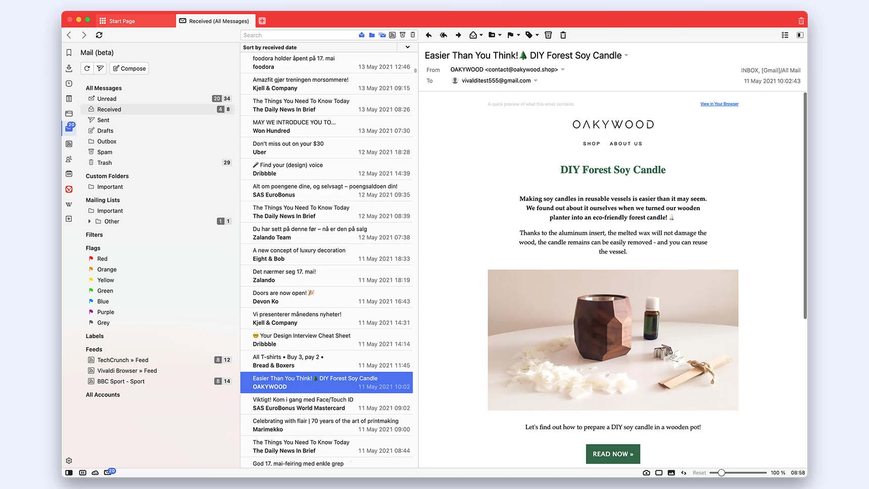Open mark-as-read dropdown arrow in toolbar
Viewport: 869px width, 489px height.
click(x=481, y=35)
